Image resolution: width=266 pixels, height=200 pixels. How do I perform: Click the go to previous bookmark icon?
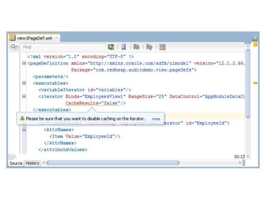point(149,47)
